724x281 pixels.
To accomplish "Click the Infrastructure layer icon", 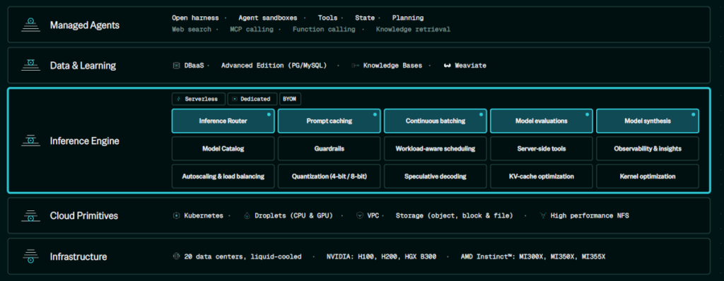I will 31,256.
